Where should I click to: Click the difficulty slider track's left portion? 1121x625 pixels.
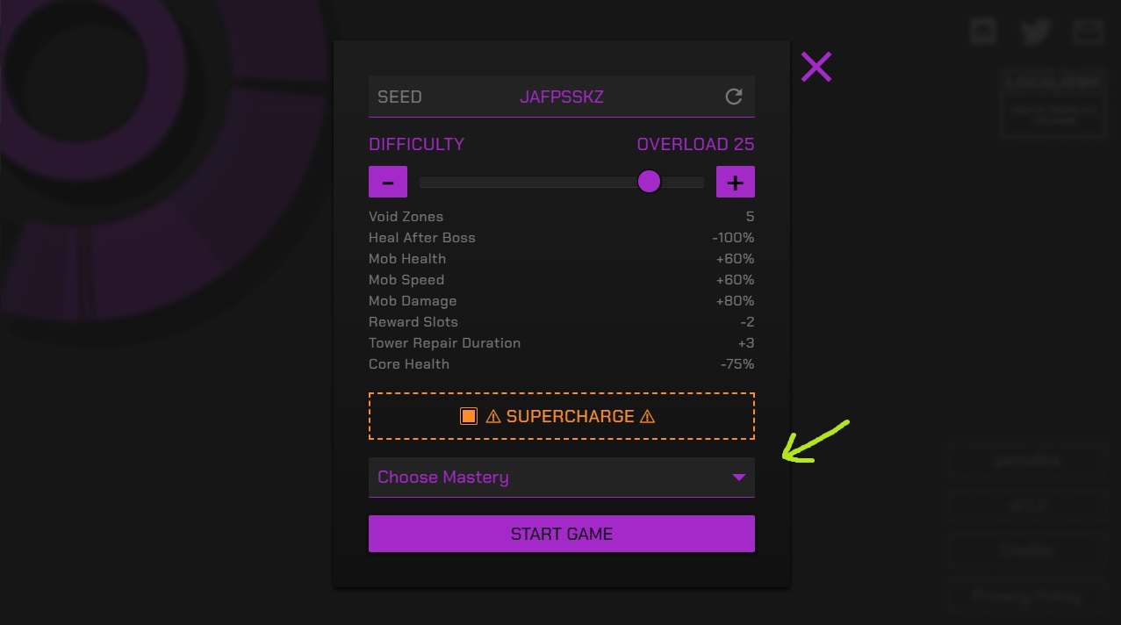[492, 183]
